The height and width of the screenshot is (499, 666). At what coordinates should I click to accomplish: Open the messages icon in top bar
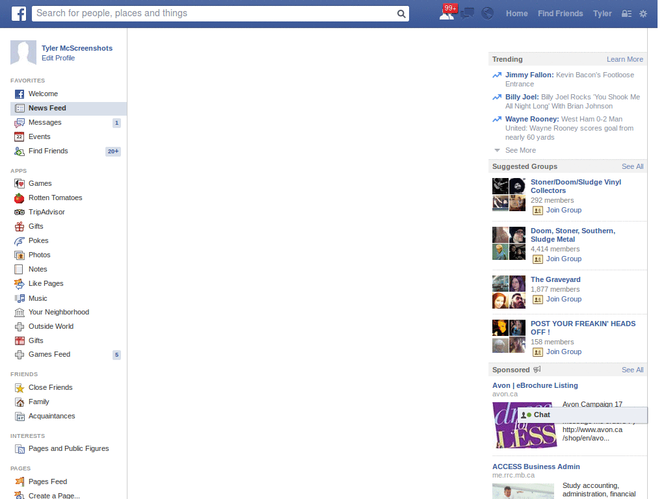(468, 13)
